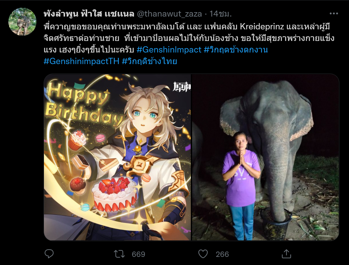Open hashtag #วิกฤติช้างไทย
The image size is (349, 265).
149,61
